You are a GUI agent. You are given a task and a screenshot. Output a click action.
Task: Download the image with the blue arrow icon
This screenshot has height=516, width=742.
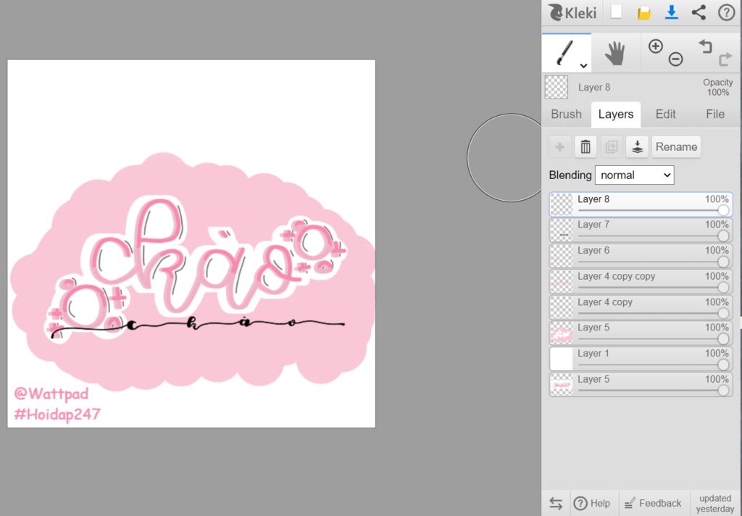point(671,12)
